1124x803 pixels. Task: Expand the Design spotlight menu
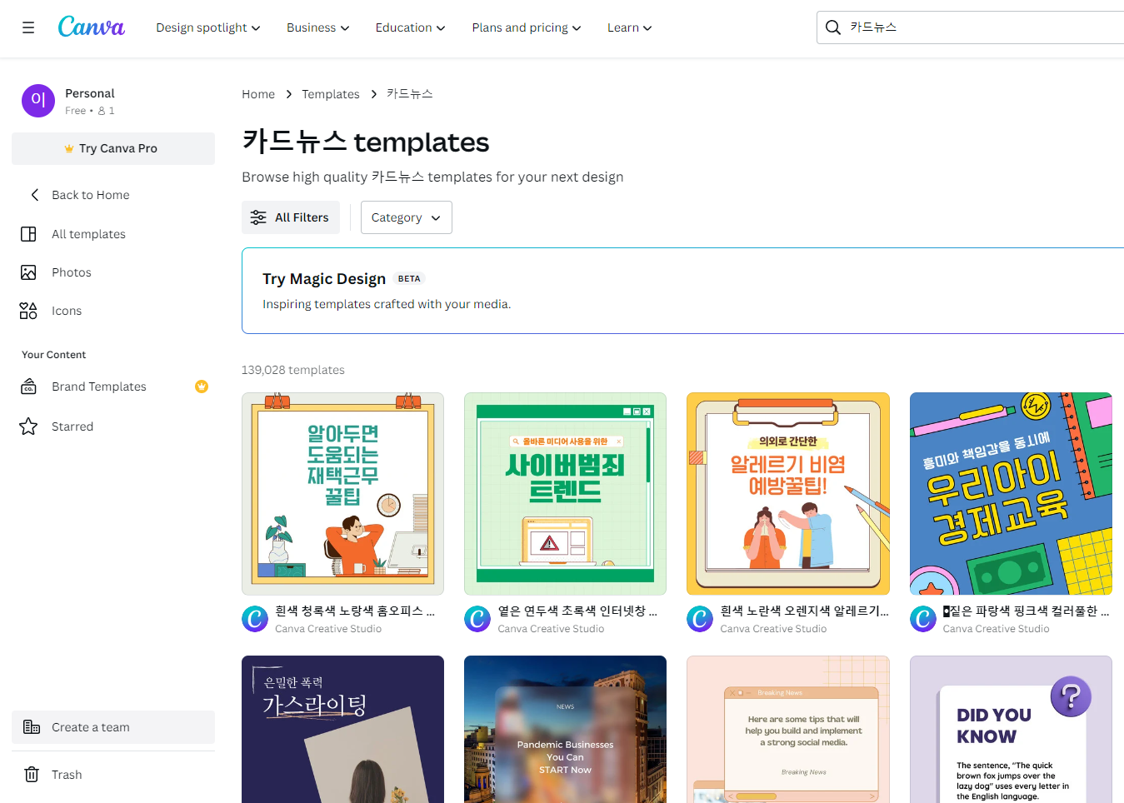(x=208, y=27)
